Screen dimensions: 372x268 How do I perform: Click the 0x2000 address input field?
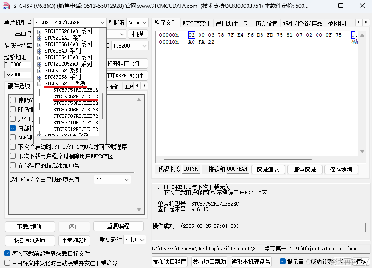(18, 75)
